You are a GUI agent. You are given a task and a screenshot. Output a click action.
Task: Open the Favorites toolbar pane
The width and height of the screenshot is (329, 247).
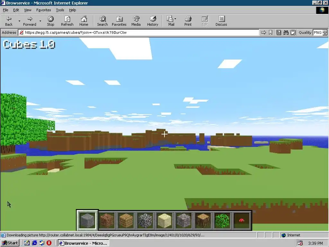(119, 21)
